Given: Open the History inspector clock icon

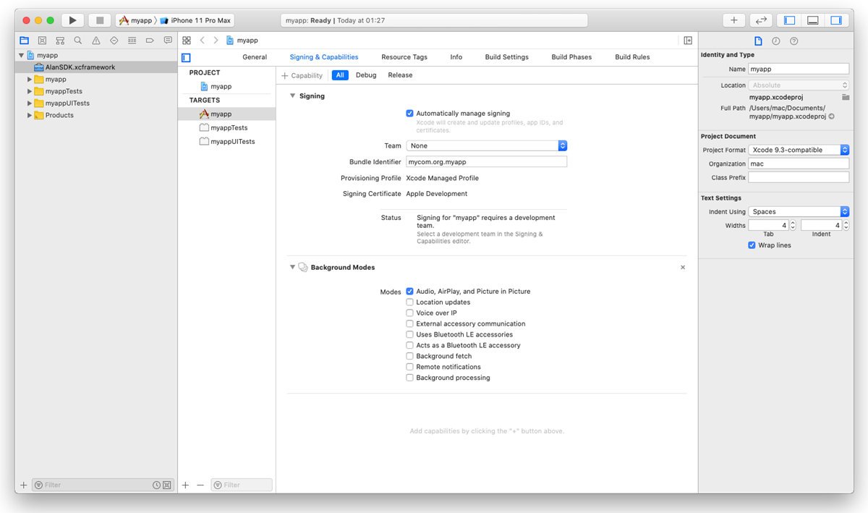Looking at the screenshot, I should coord(775,41).
